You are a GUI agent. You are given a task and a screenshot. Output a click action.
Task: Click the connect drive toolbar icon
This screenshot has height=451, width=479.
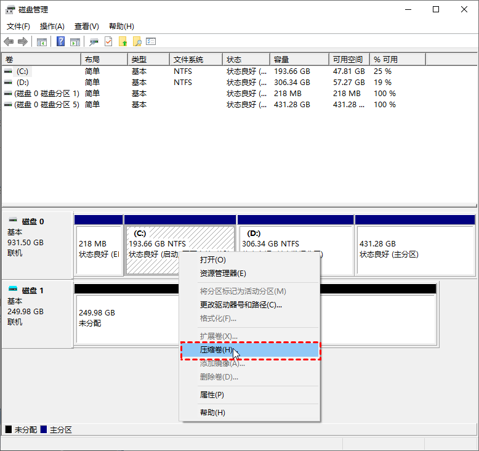tap(94, 41)
